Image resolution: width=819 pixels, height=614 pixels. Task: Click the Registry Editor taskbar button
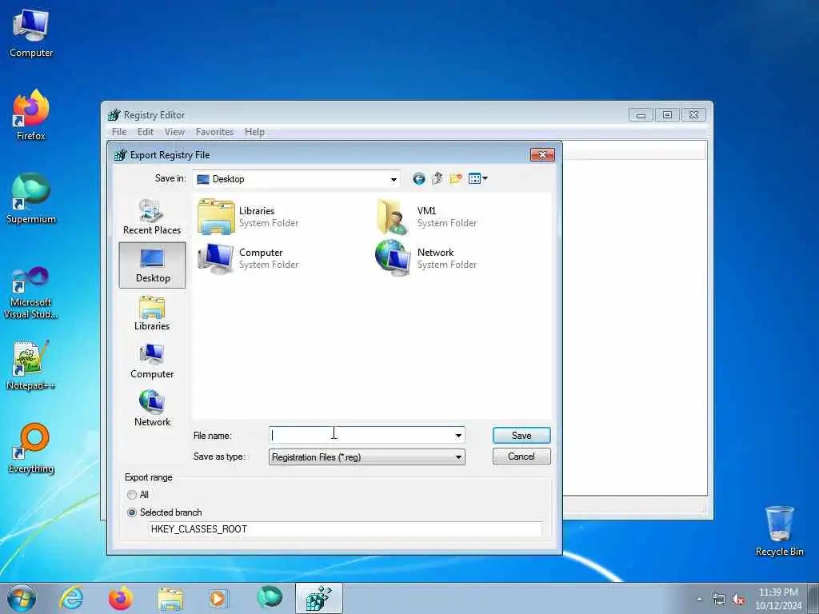tap(318, 598)
